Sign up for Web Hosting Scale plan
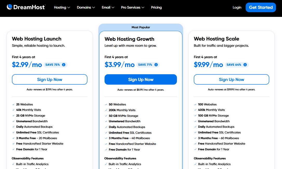The width and height of the screenshot is (282, 169). click(x=231, y=79)
